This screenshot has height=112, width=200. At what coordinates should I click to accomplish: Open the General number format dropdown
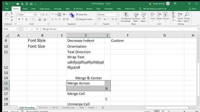point(117,15)
